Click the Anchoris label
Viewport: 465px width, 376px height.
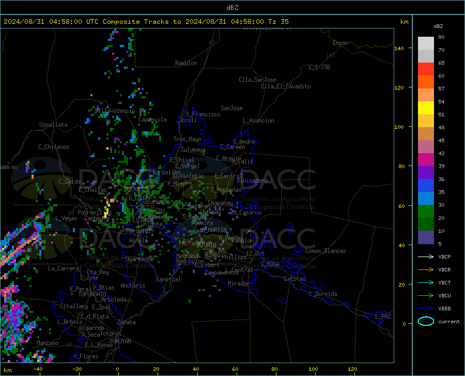tap(133, 285)
